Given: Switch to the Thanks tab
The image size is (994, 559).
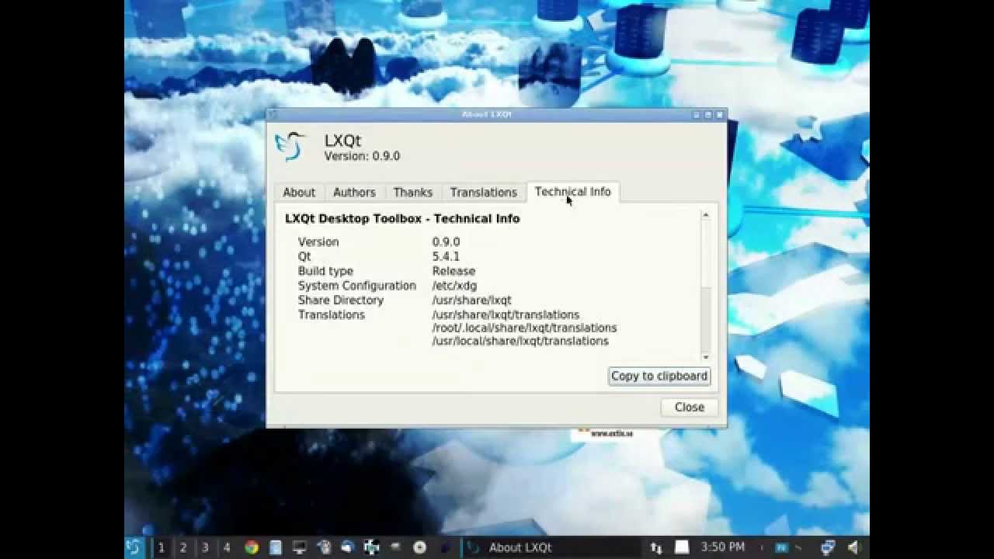Looking at the screenshot, I should 412,193.
